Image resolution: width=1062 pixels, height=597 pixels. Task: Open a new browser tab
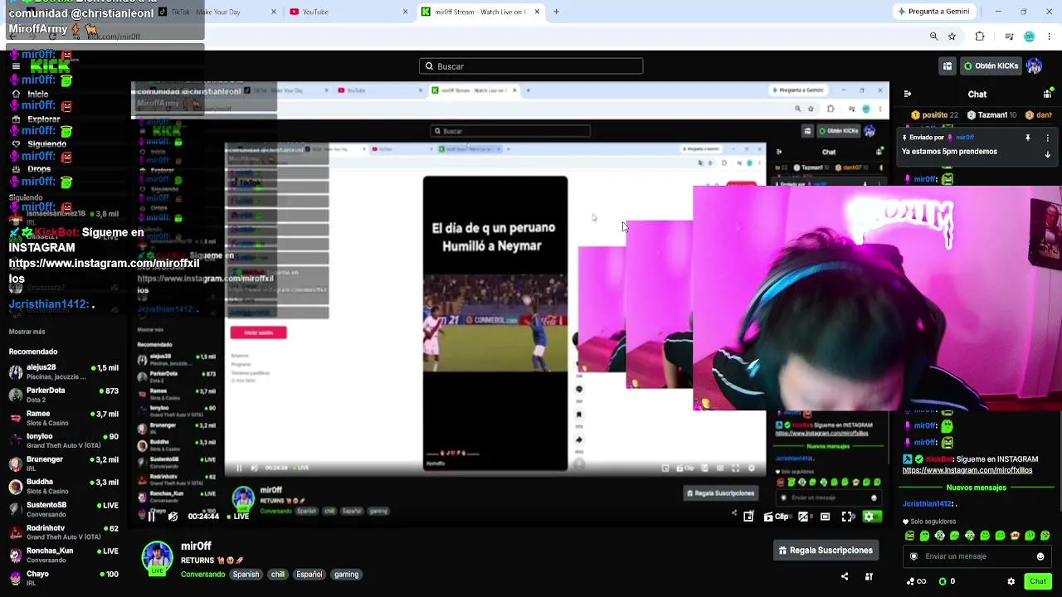click(556, 12)
